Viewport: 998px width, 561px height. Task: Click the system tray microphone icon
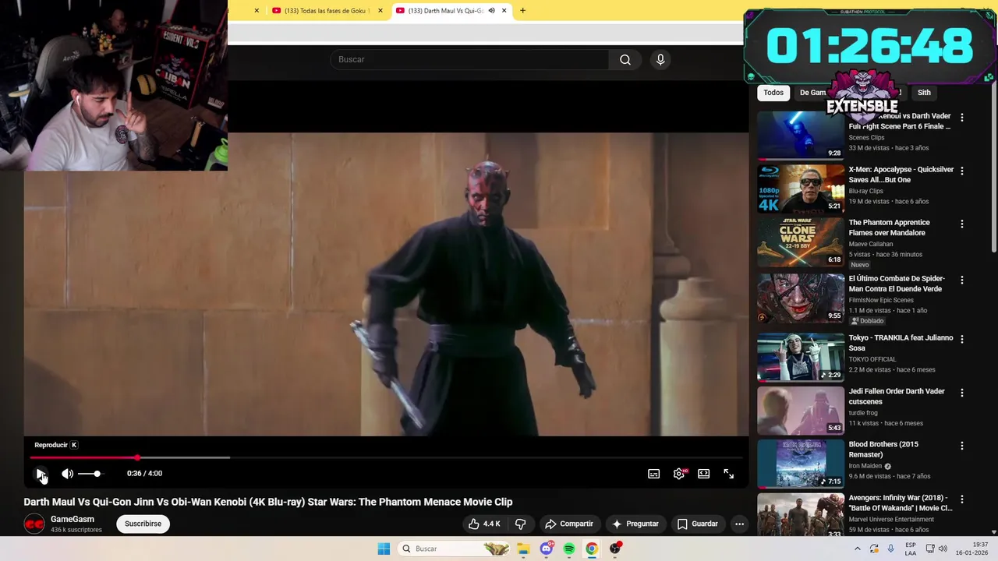pyautogui.click(x=890, y=549)
